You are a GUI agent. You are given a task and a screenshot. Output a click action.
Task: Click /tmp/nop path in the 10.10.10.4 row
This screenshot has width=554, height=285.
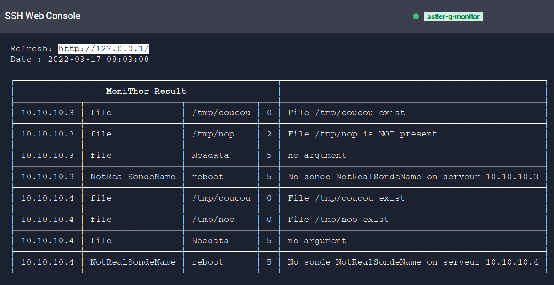(213, 219)
